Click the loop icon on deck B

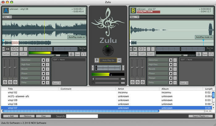tap(140, 49)
